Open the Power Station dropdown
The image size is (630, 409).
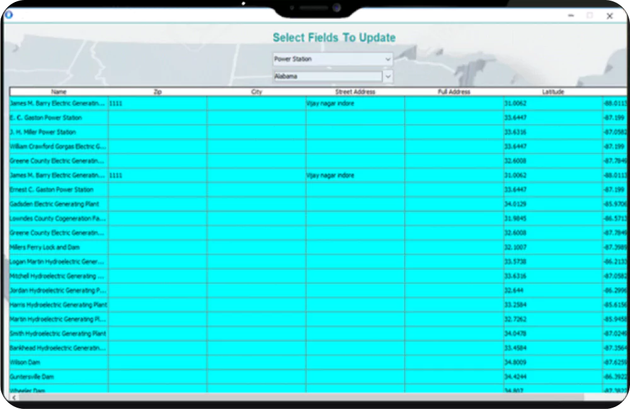[333, 59]
